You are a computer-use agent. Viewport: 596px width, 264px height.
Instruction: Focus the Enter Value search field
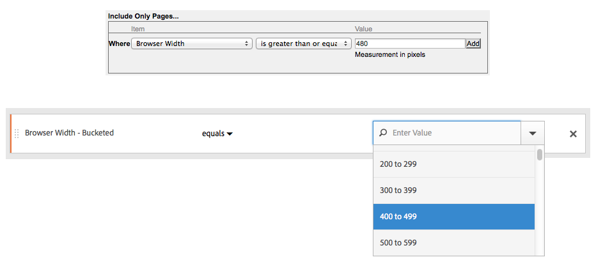coord(454,133)
